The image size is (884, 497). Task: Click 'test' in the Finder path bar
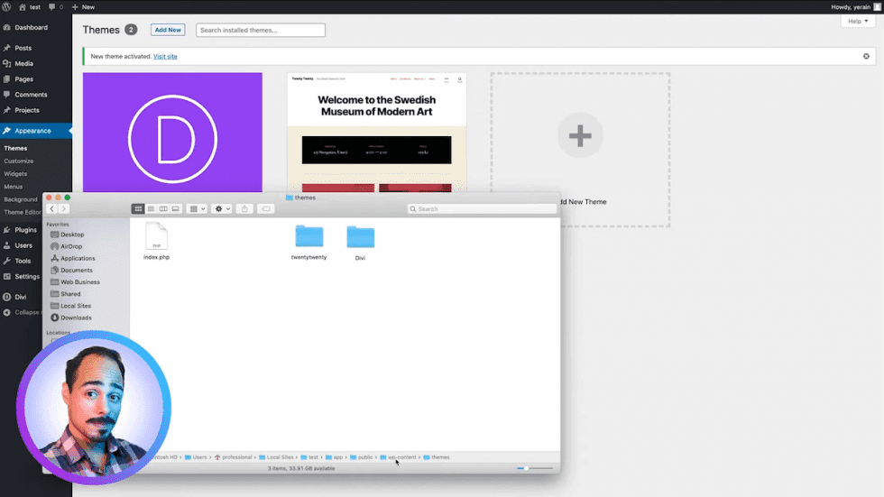point(308,457)
